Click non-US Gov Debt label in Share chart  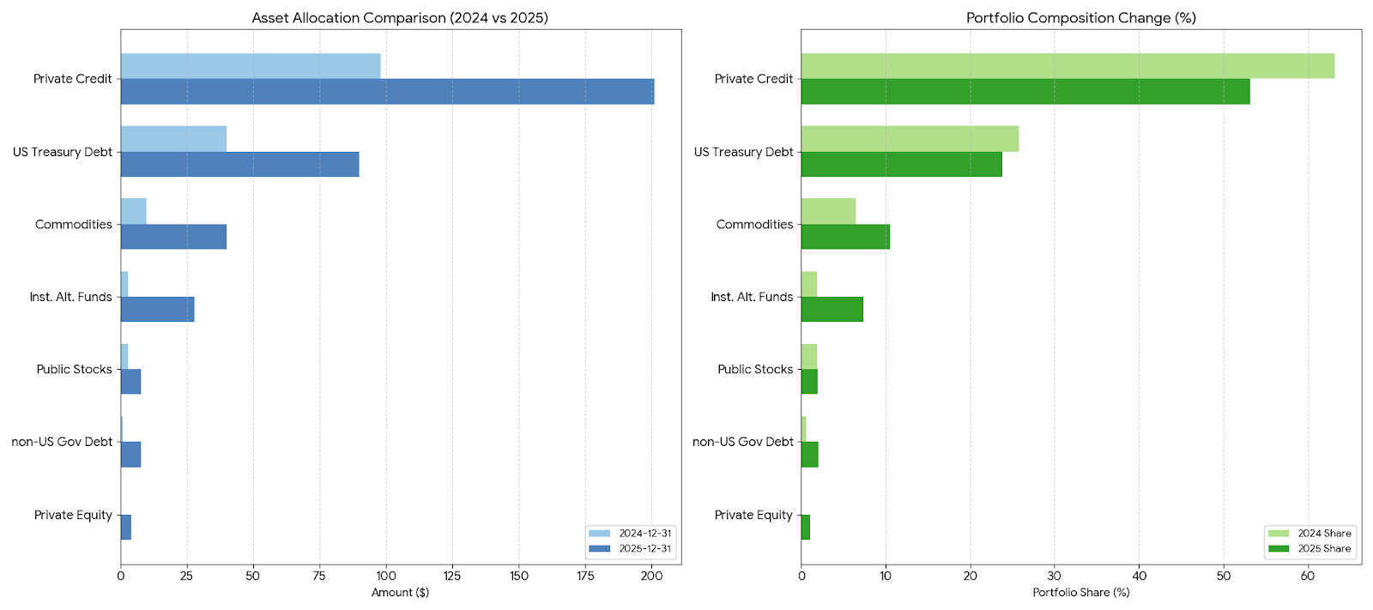click(742, 442)
